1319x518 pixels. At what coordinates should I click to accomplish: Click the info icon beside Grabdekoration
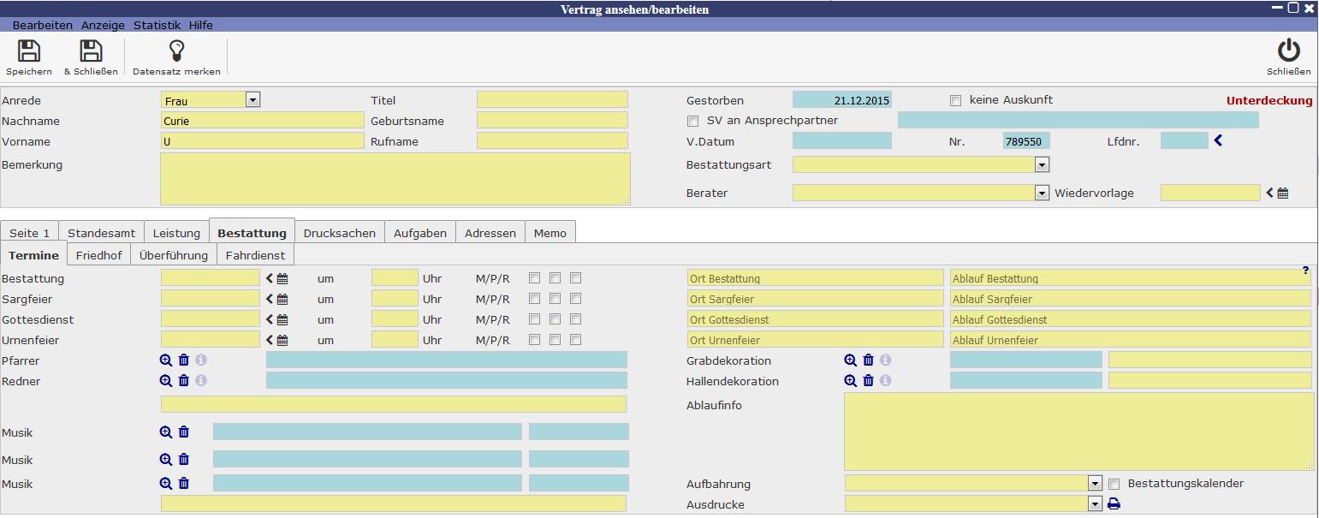886,360
